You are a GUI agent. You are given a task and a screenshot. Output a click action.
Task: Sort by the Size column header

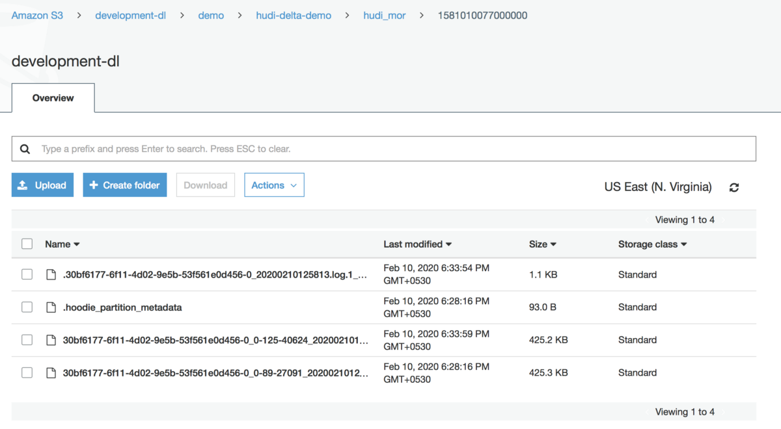(x=543, y=244)
